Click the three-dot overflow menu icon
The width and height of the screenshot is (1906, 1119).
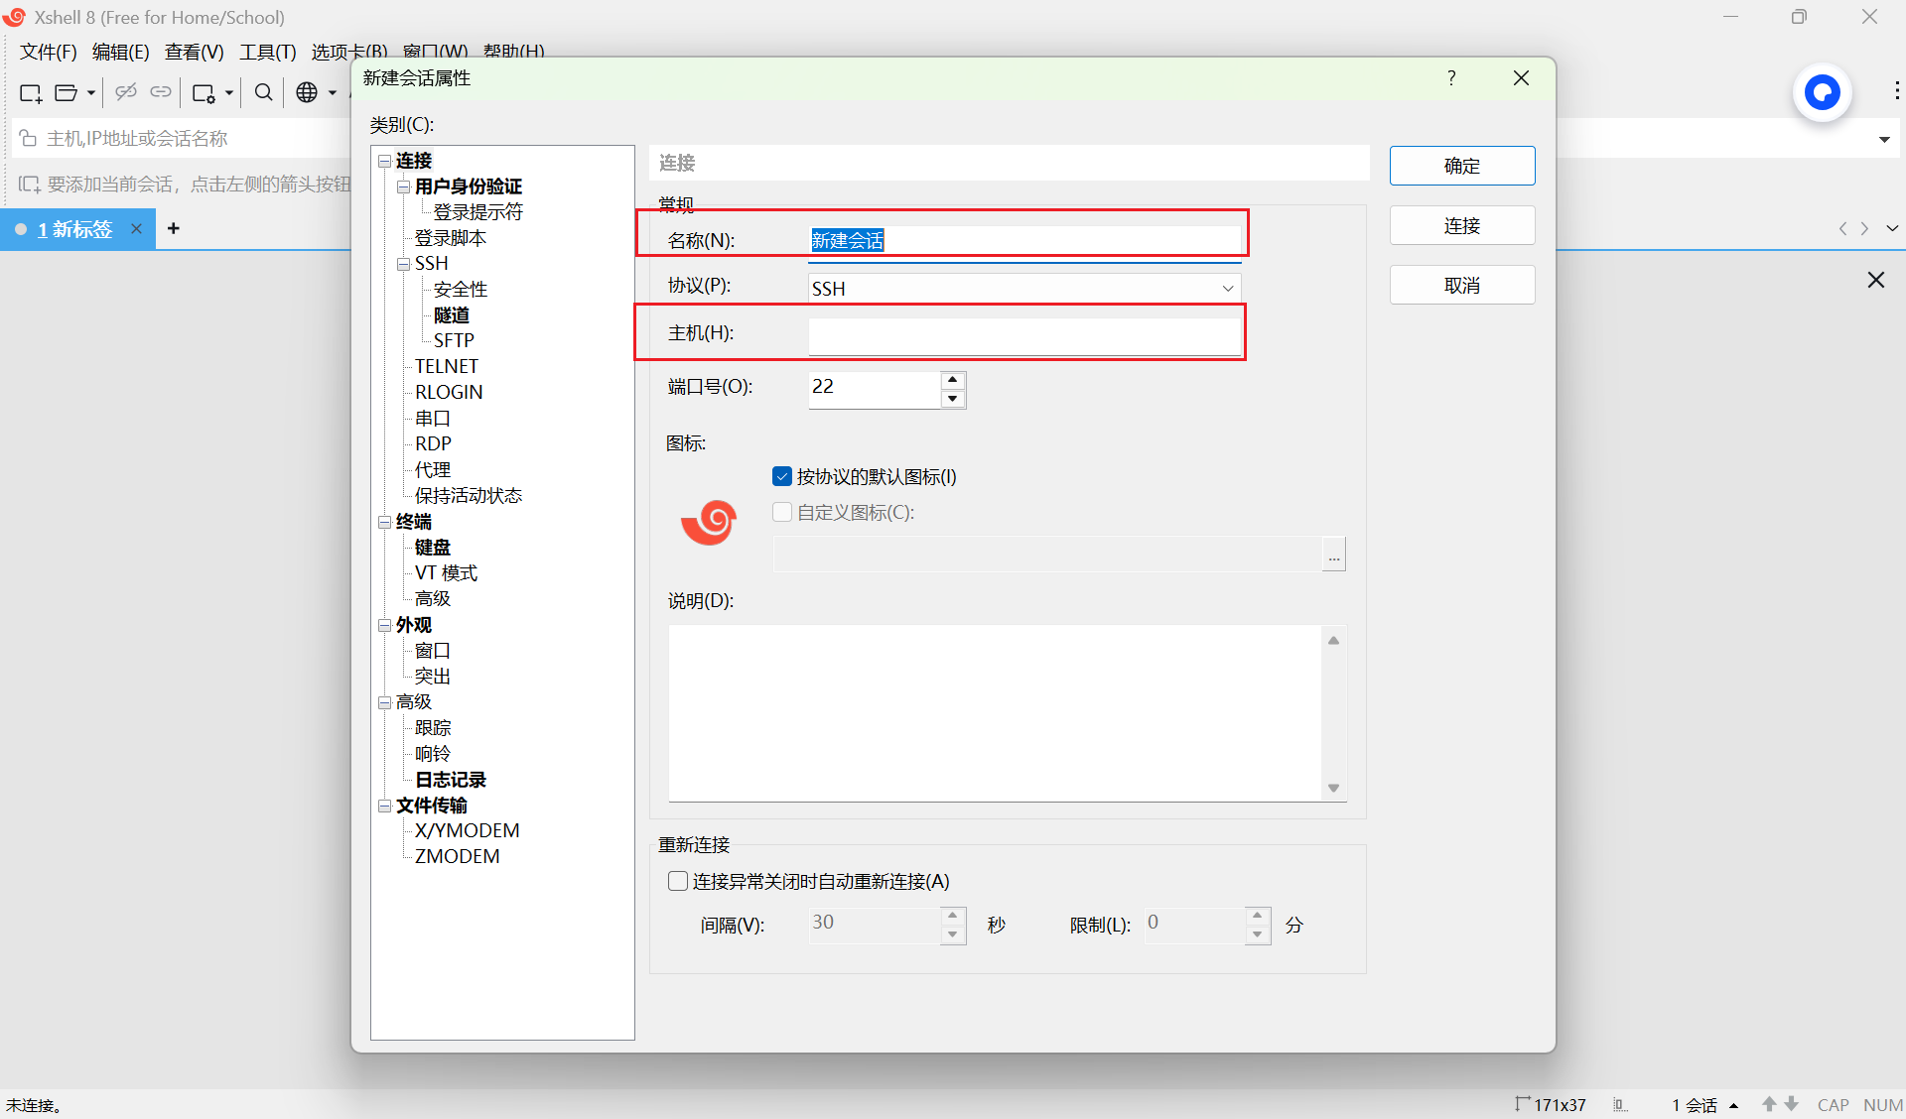point(1896,91)
